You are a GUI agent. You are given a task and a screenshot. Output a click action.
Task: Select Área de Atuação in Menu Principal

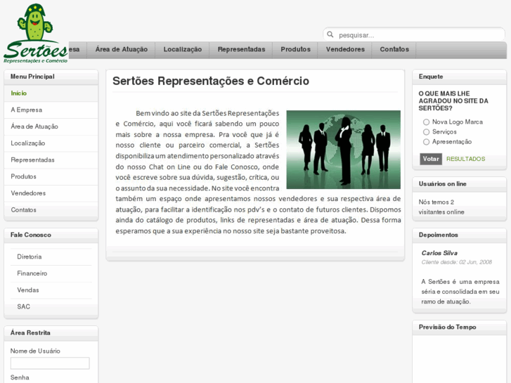(51, 126)
